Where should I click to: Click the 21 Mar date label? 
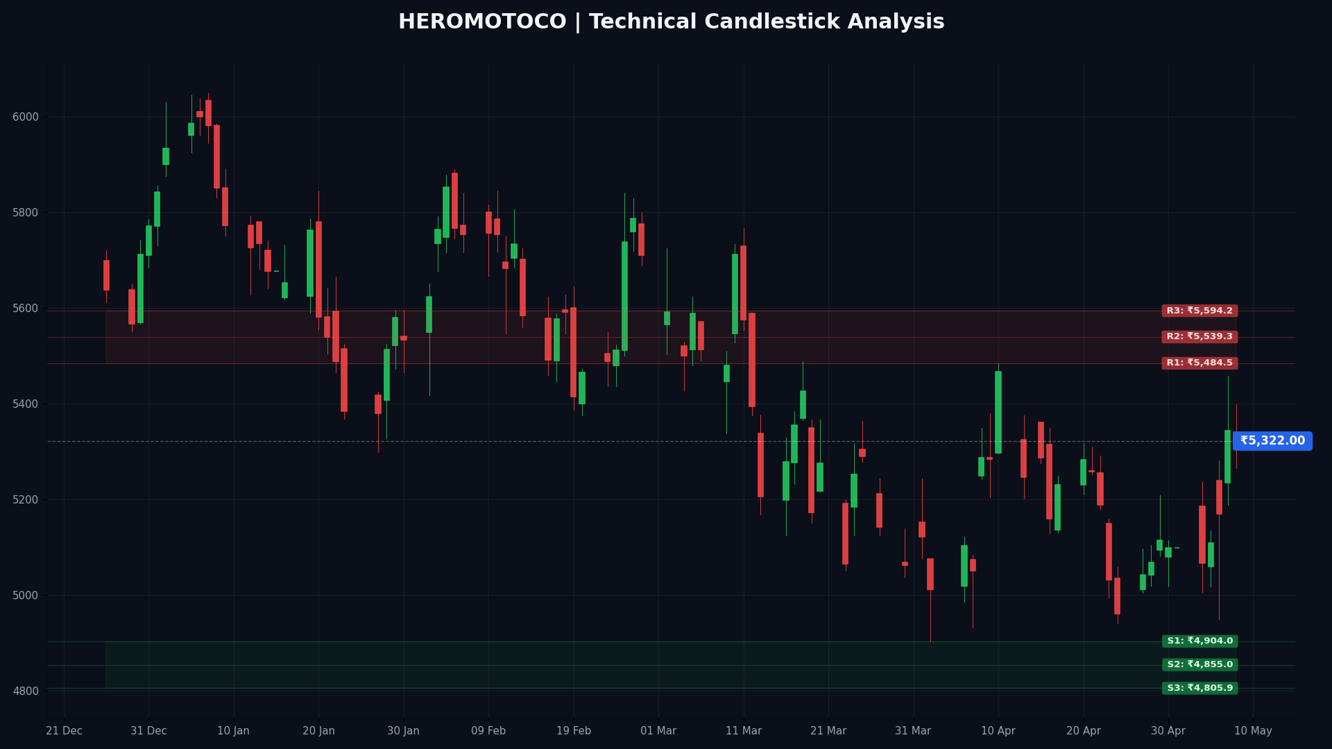(828, 731)
